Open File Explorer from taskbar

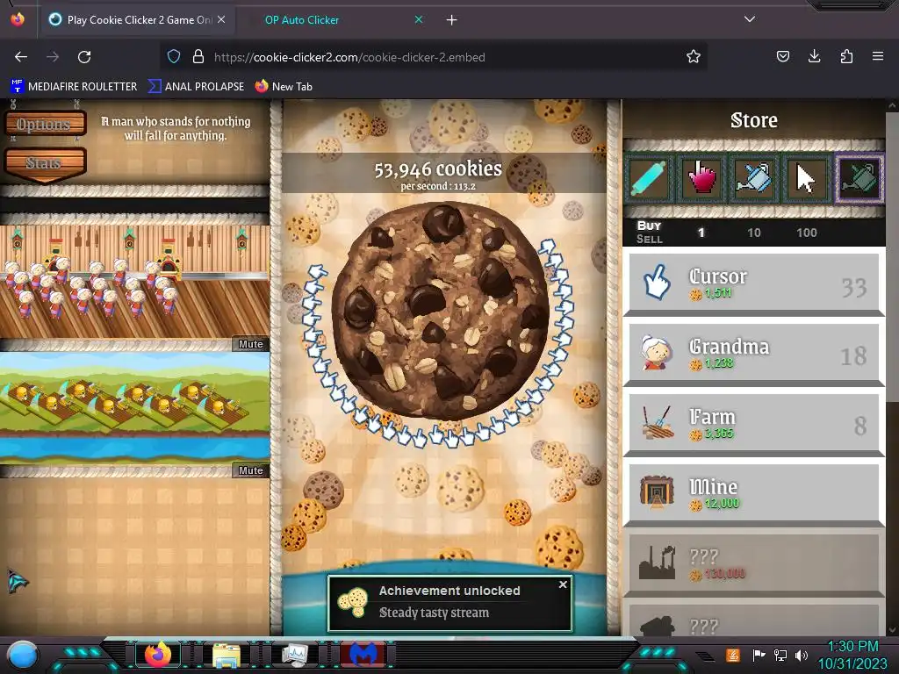click(227, 655)
